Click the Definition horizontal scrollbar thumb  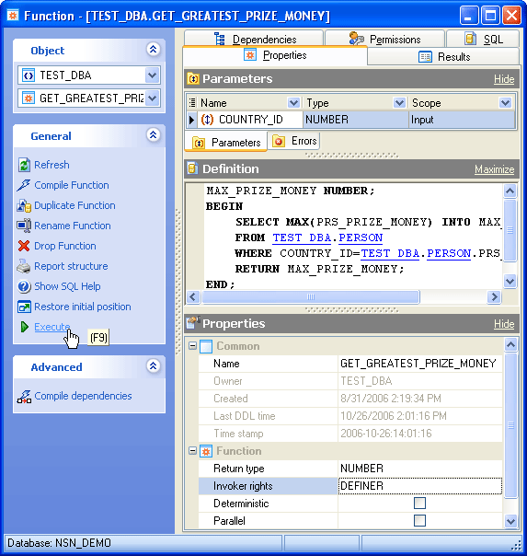click(x=311, y=296)
